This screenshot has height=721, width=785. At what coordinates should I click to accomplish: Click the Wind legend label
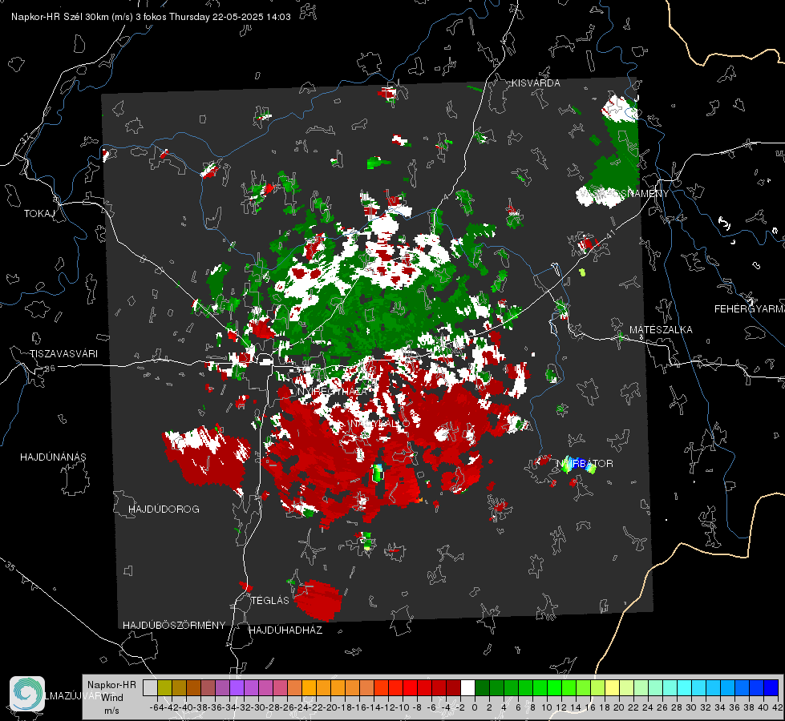tap(112, 698)
